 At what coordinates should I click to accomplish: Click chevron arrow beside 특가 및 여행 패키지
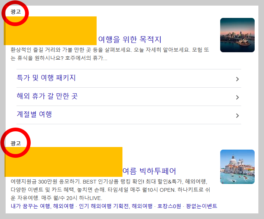point(237,79)
